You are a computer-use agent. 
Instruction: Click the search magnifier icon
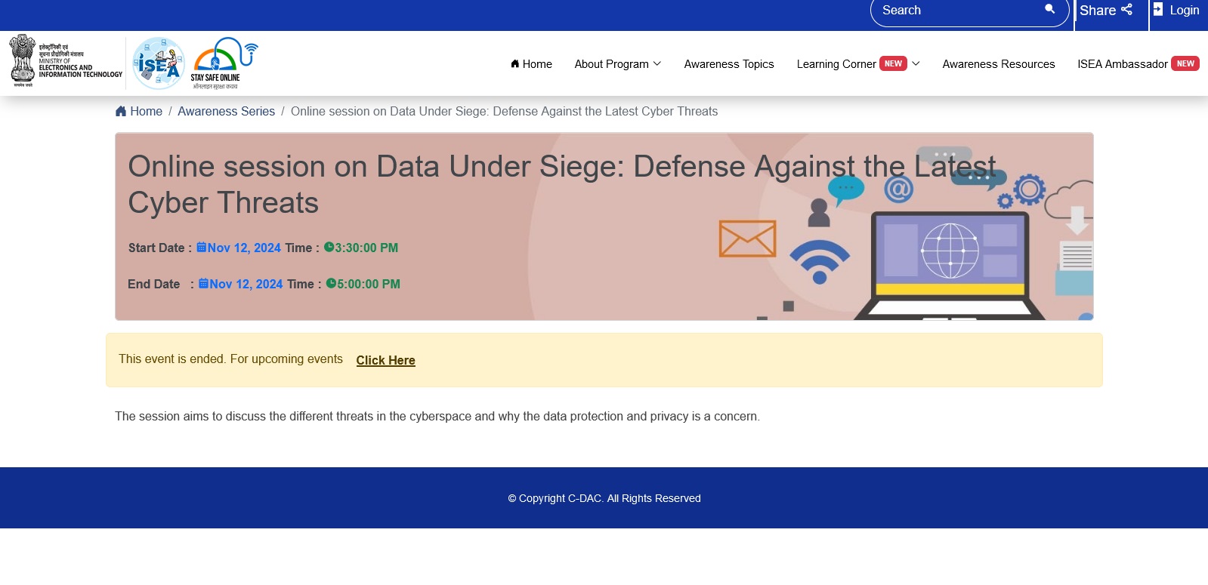tap(1049, 9)
